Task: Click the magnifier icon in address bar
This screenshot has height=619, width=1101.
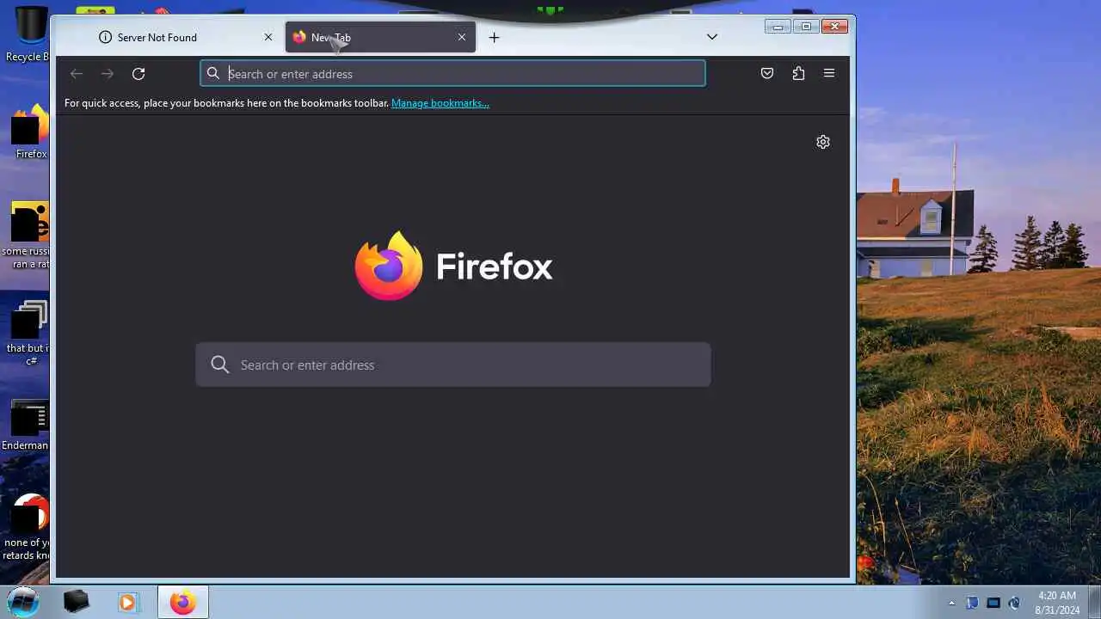Action: point(213,74)
